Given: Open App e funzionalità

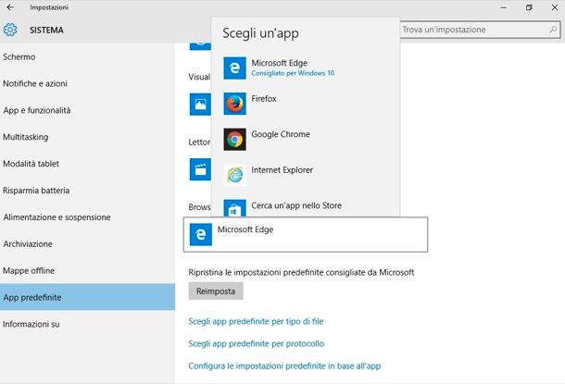Looking at the screenshot, I should tap(87, 110).
